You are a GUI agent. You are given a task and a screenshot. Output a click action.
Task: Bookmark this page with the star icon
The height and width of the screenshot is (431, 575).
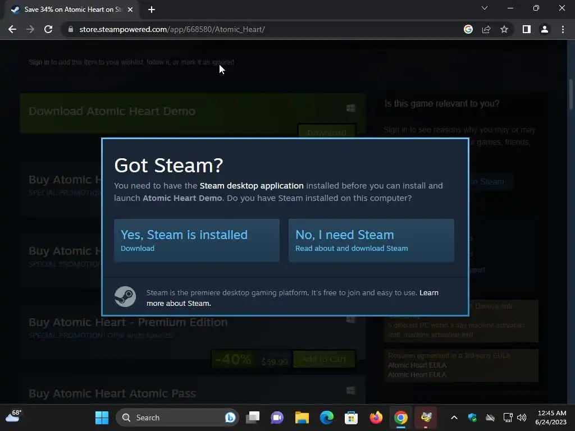tap(504, 29)
